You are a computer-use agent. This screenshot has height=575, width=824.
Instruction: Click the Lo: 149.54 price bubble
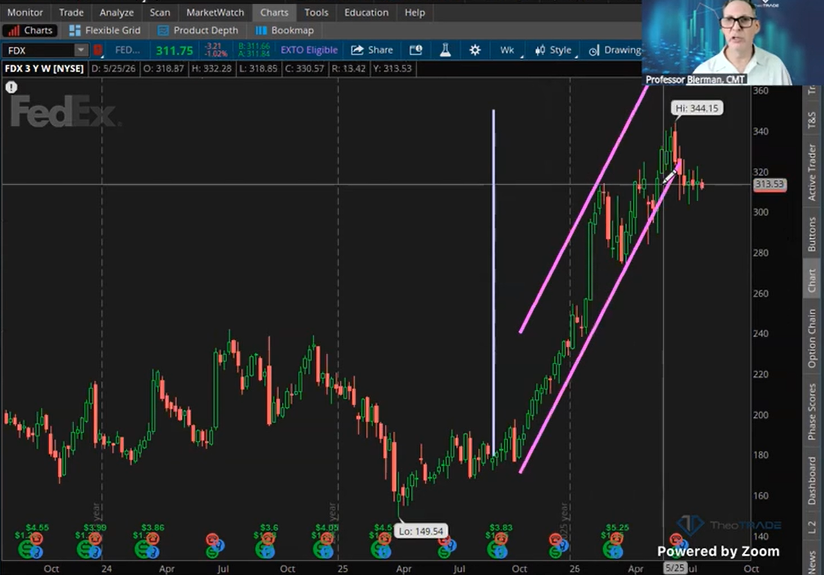pos(420,531)
